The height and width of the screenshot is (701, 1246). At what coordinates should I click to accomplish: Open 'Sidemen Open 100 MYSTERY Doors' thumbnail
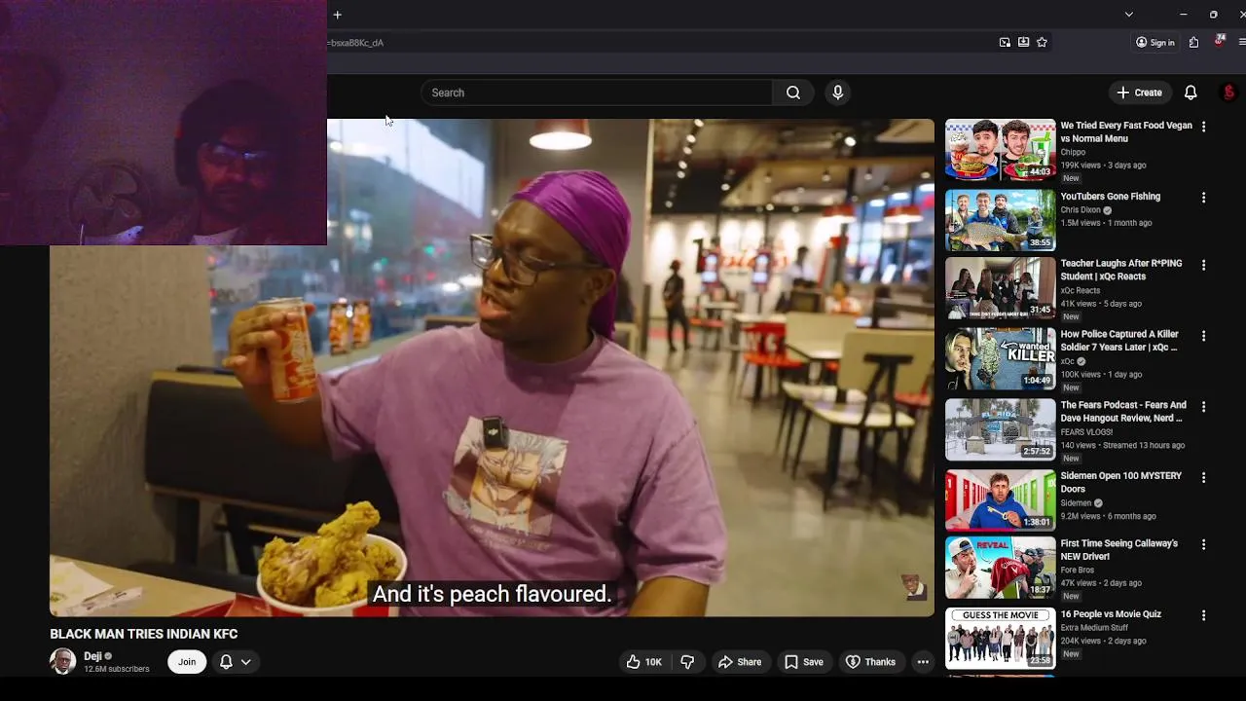tap(1000, 500)
